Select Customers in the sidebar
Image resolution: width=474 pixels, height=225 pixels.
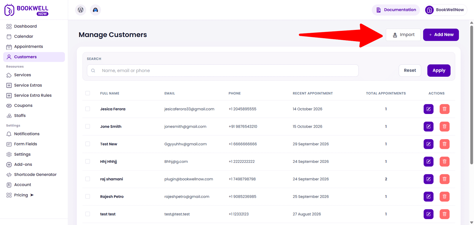34,57
